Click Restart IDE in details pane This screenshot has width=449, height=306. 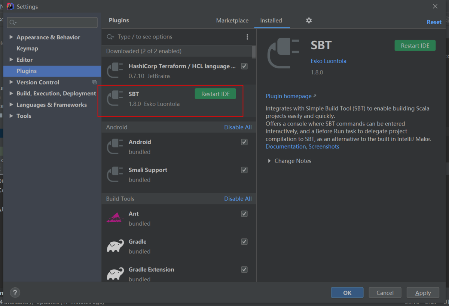tap(415, 46)
